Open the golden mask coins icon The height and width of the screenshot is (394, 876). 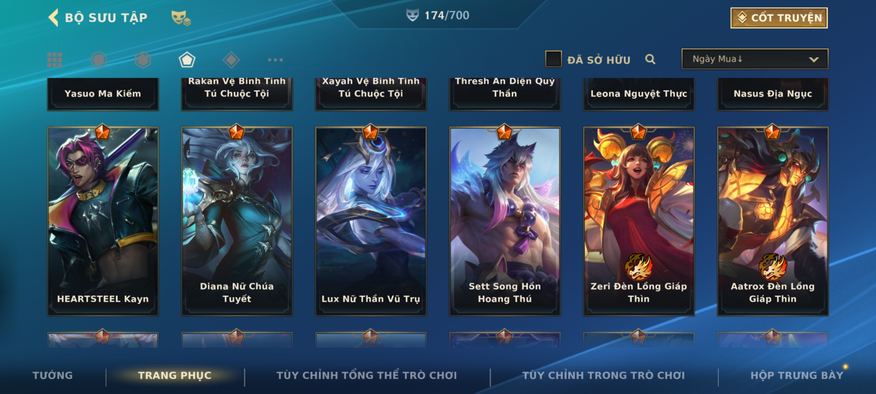tap(181, 18)
